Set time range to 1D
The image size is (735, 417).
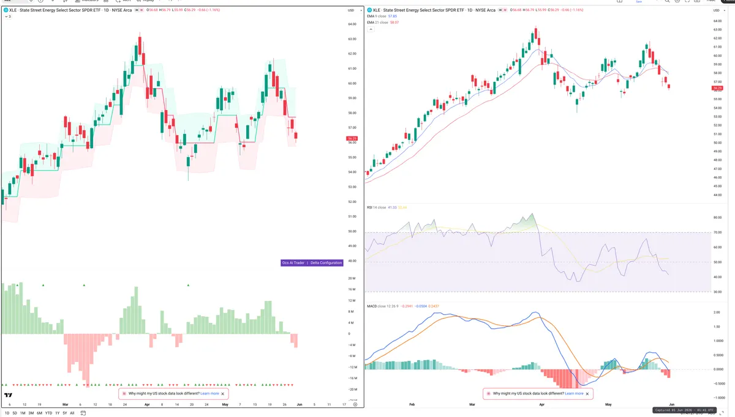tap(7, 413)
